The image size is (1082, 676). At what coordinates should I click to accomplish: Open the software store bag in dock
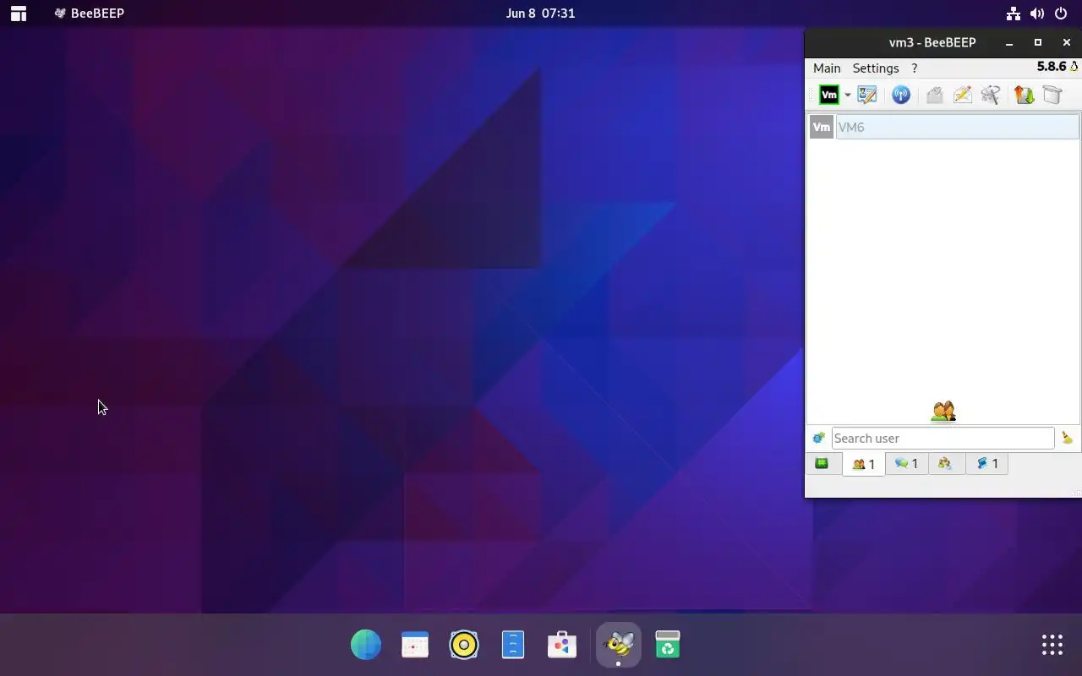pyautogui.click(x=562, y=645)
